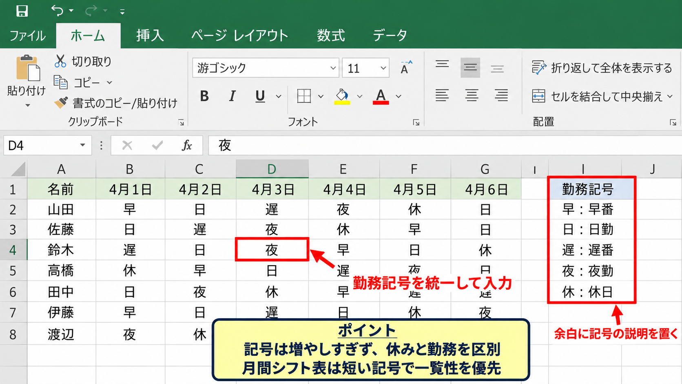Click the align text right icon
682x384 pixels.
[x=501, y=95]
